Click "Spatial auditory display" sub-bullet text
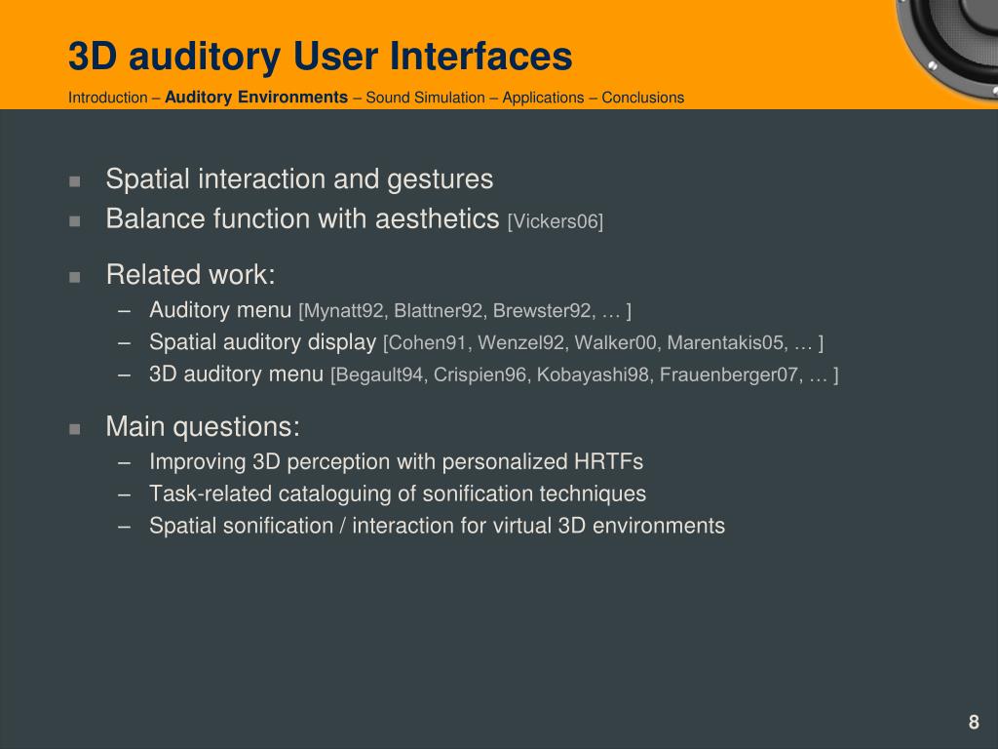Viewport: 998px width, 749px height. [x=263, y=342]
